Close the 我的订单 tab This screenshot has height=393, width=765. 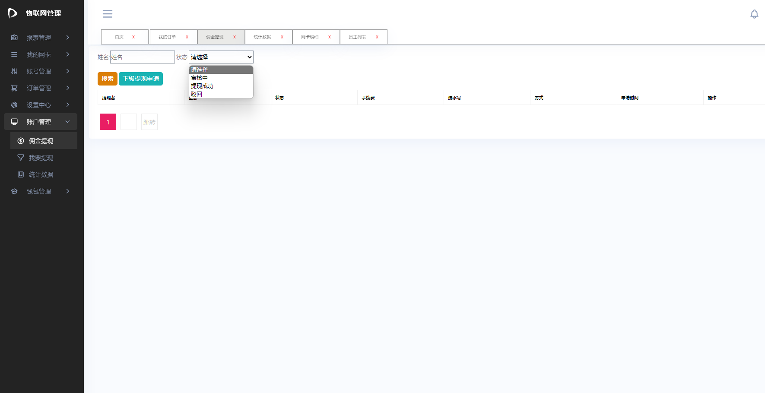tap(187, 37)
